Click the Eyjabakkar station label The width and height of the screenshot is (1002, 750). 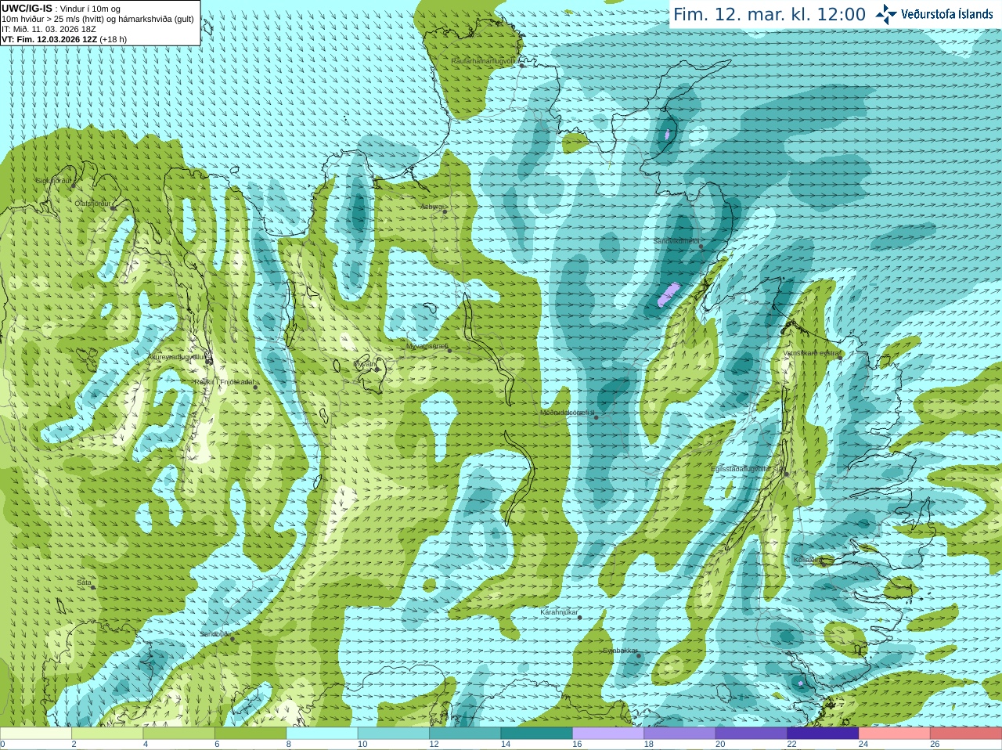pos(620,651)
